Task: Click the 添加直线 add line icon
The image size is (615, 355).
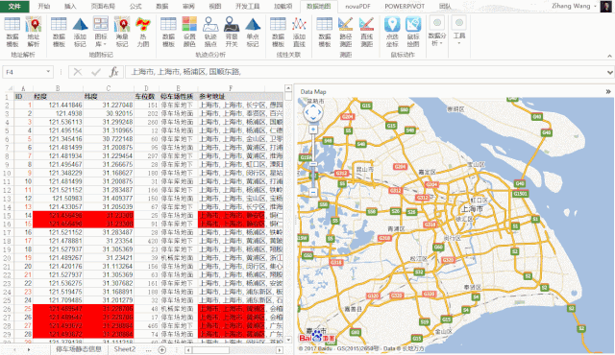Action: click(299, 32)
